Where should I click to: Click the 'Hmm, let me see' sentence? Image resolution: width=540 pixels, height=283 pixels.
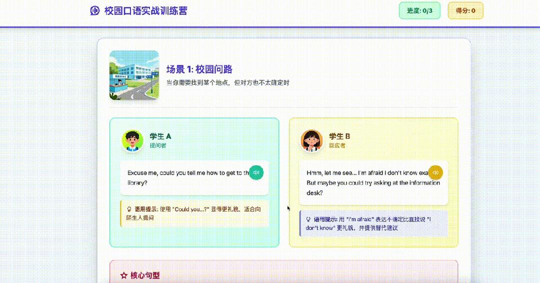click(x=373, y=183)
